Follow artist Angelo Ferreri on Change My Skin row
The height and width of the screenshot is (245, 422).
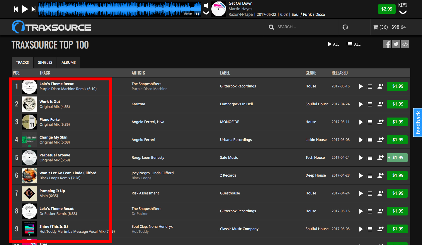coord(380,140)
